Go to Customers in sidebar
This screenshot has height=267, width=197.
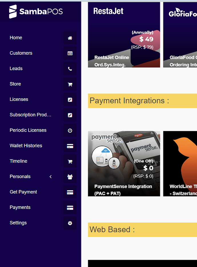coord(21,53)
